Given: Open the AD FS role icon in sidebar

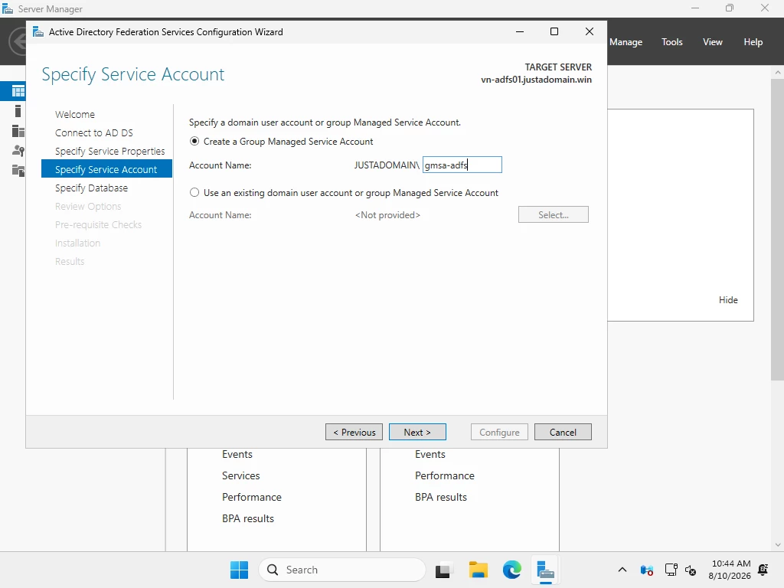Looking at the screenshot, I should coord(18,151).
